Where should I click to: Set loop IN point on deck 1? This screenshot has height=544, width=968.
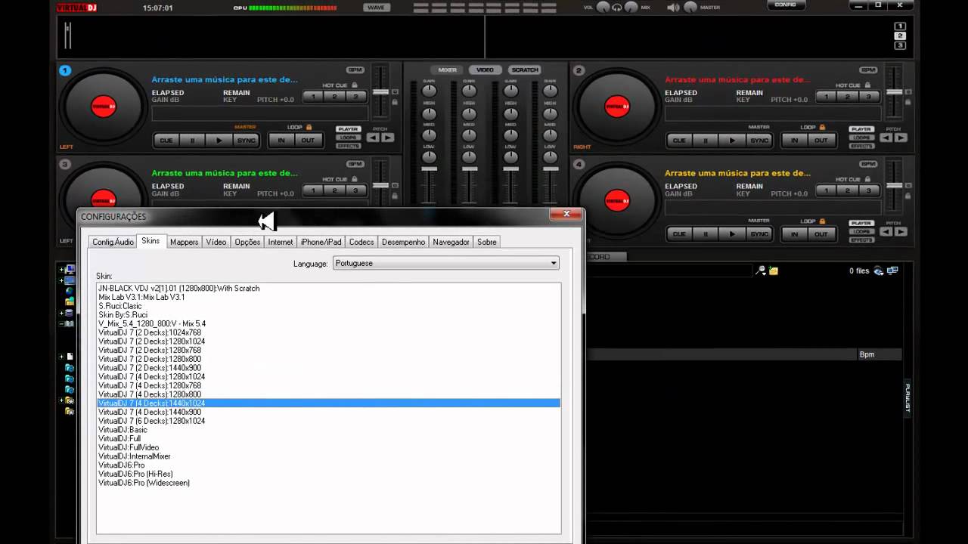click(281, 141)
